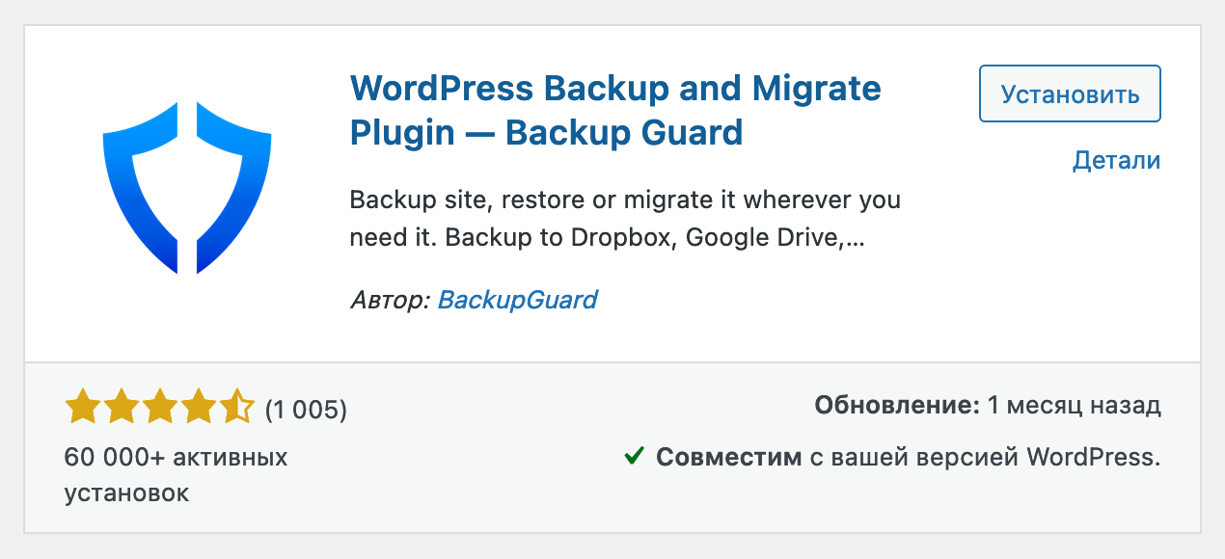Click the Совместим с вашей версией WordPress text
This screenshot has width=1225, height=559.
(908, 456)
